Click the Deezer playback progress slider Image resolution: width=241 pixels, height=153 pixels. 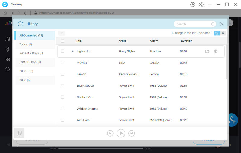101,148
